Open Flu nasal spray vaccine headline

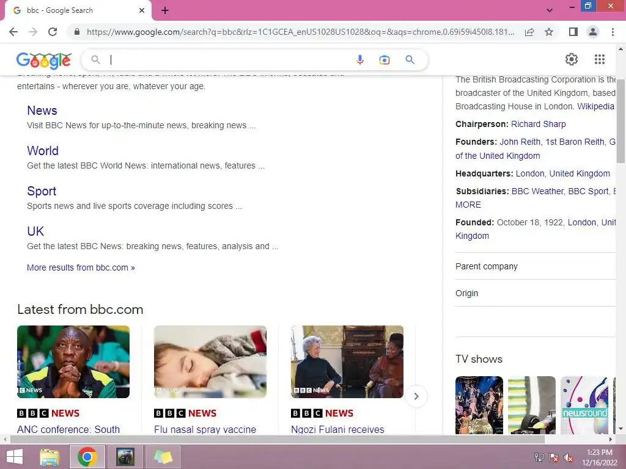pyautogui.click(x=205, y=429)
